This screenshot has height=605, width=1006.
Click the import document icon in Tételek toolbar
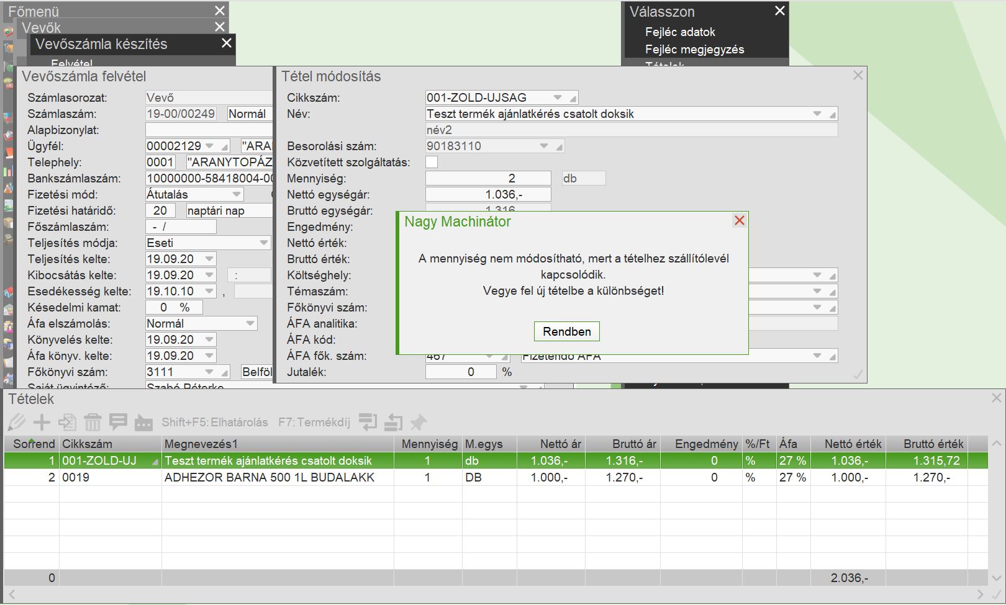67,423
